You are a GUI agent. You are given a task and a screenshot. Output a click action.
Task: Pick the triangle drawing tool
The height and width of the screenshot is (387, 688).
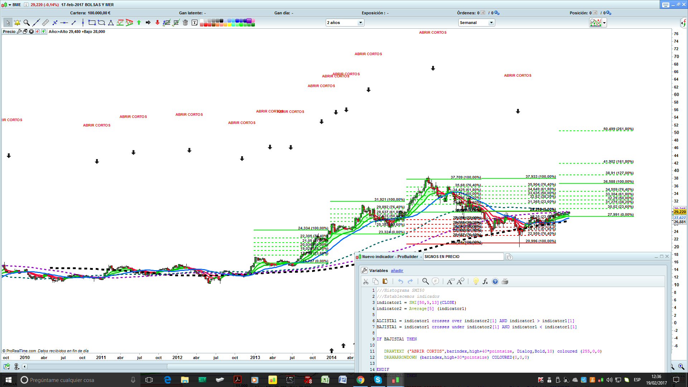tap(111, 23)
